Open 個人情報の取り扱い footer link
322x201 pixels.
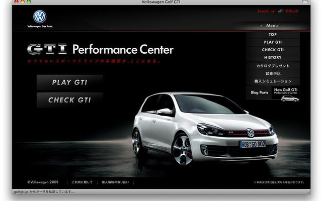(115, 182)
